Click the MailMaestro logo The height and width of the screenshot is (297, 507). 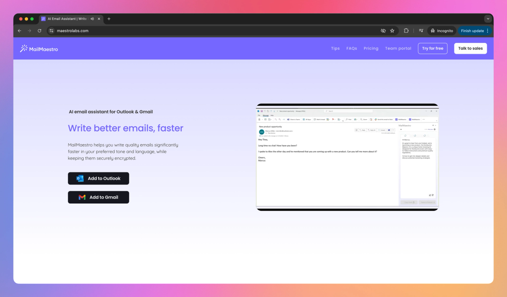(39, 49)
